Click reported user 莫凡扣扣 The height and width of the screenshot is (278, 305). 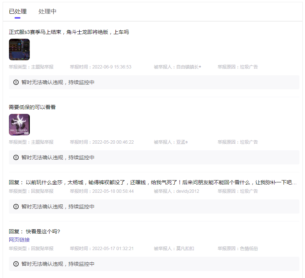click(185, 249)
